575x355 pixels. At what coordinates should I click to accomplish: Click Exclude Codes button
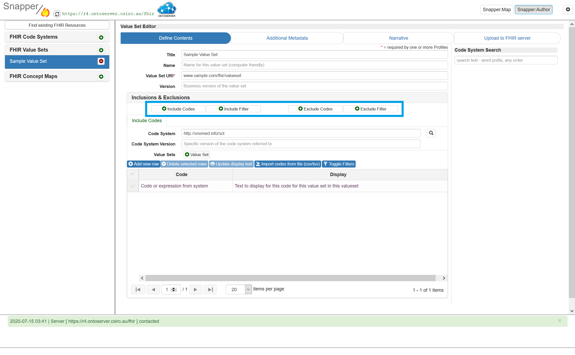tap(315, 109)
